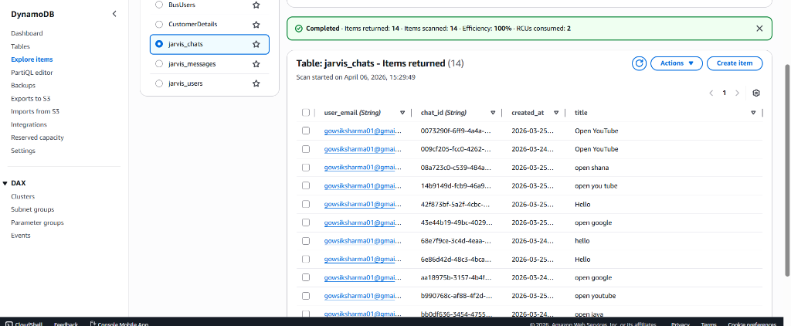Star the jarvis_chats table
The image size is (791, 326).
[256, 44]
